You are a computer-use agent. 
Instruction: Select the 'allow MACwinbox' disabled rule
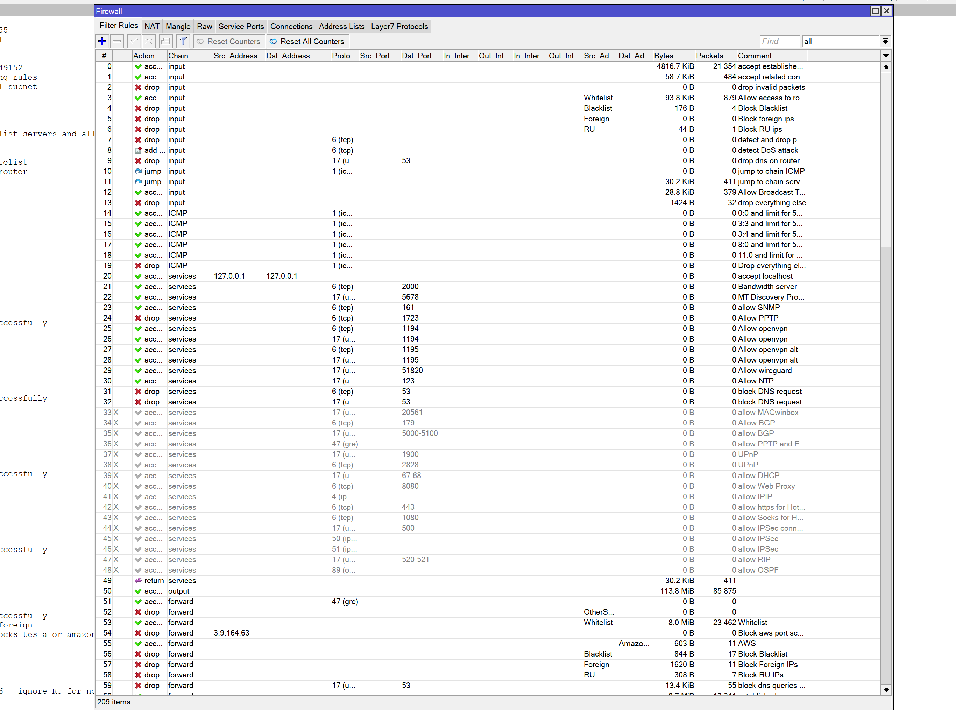coord(488,413)
